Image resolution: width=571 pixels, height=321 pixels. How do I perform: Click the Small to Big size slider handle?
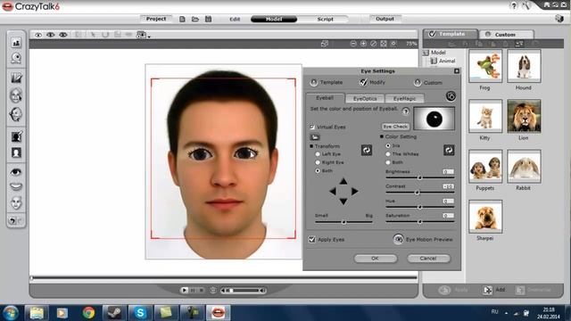(343, 222)
